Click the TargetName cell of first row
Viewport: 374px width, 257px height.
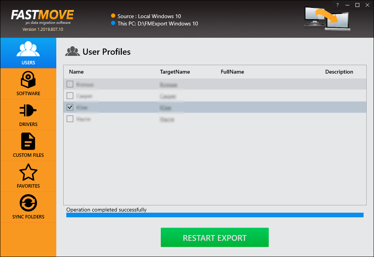[168, 85]
